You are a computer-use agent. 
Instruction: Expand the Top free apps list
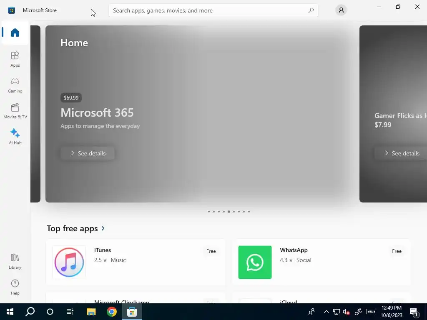coord(103,228)
